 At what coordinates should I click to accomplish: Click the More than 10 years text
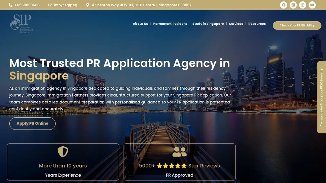click(63, 166)
